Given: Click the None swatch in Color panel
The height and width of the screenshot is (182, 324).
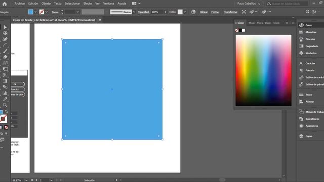Looking at the screenshot, I should click(237, 30).
